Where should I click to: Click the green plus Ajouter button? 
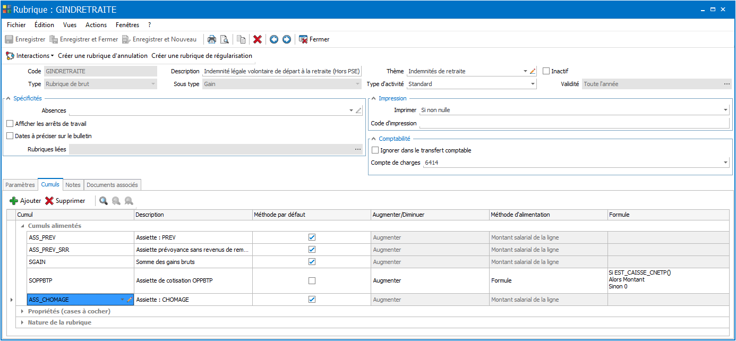tap(25, 201)
